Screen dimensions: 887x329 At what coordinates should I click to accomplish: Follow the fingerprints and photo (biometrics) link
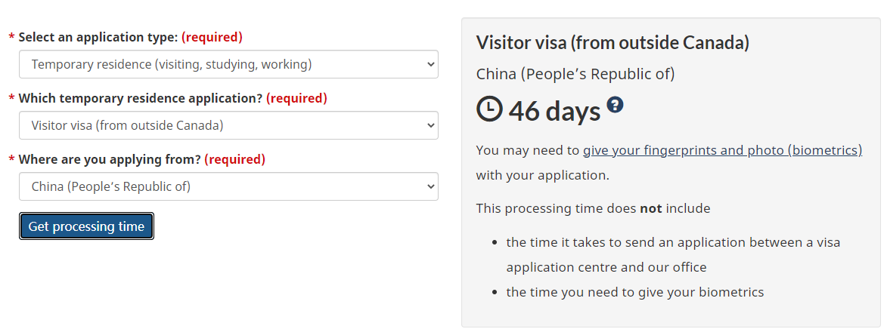(722, 150)
